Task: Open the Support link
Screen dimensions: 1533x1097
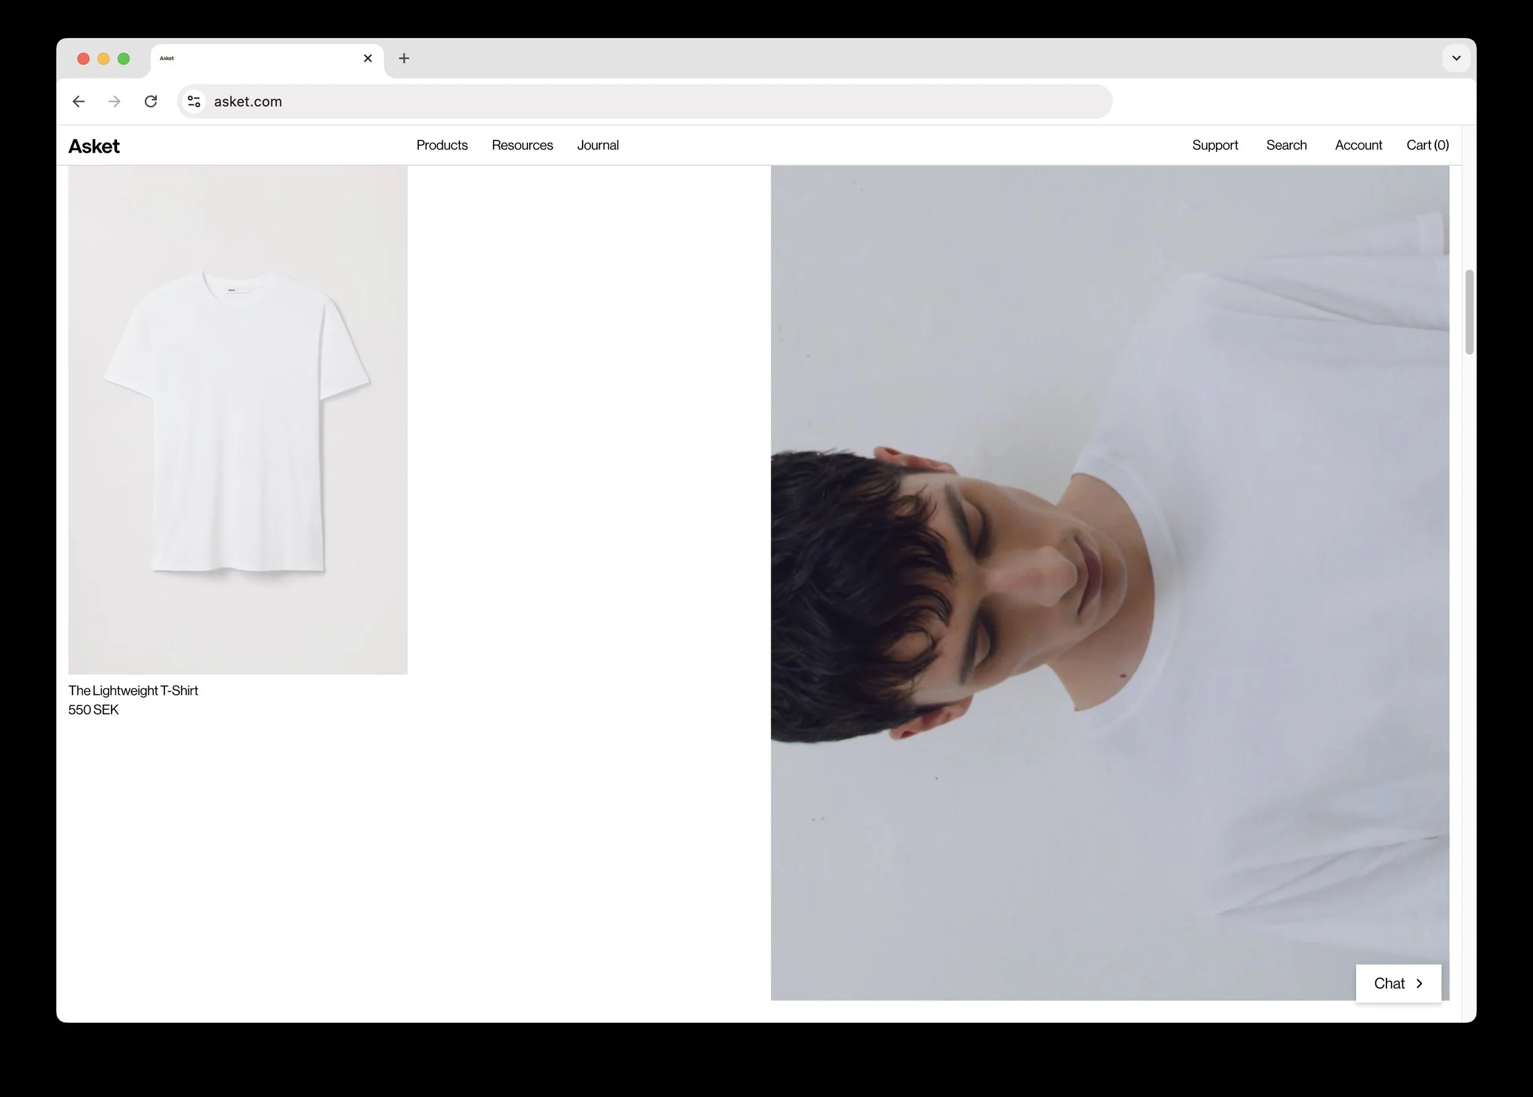Action: 1215,145
